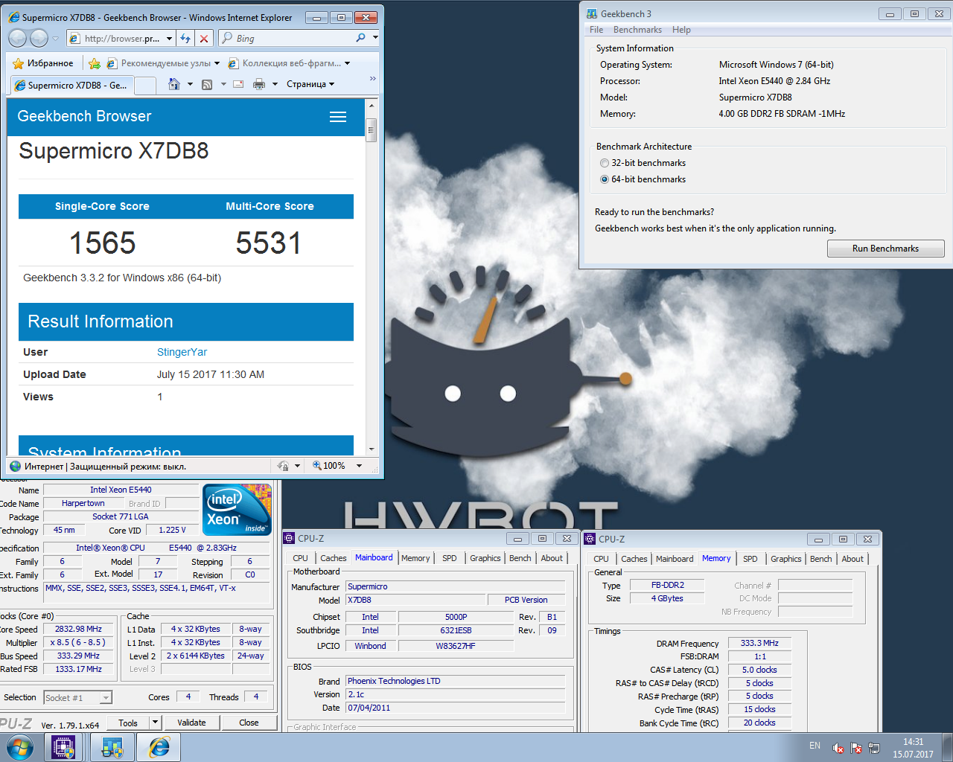
Task: Open Рекомендуемые узлы dropdown
Action: pyautogui.click(x=217, y=63)
